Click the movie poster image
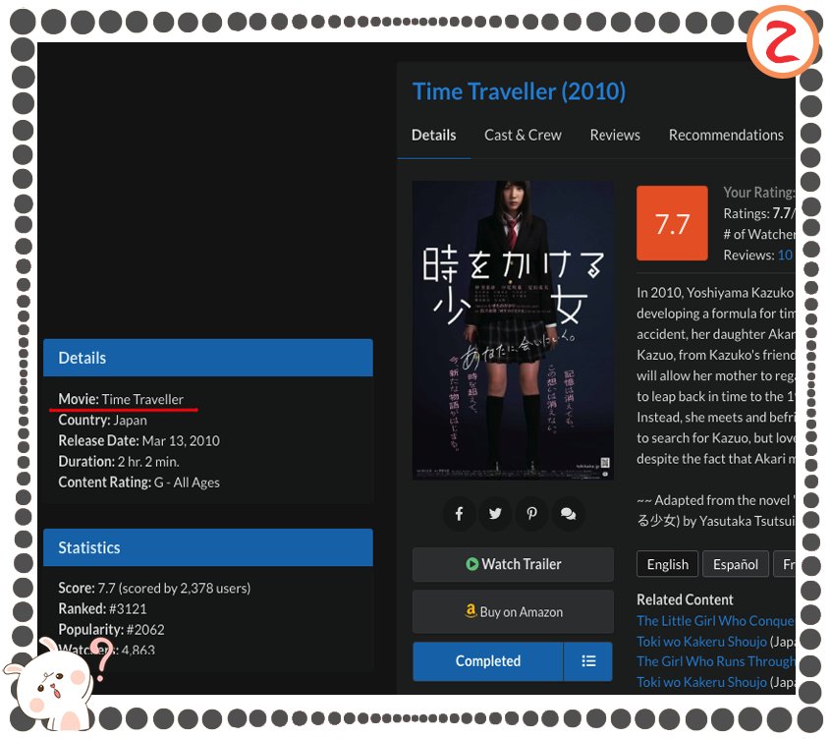The height and width of the screenshot is (739, 831). point(513,330)
